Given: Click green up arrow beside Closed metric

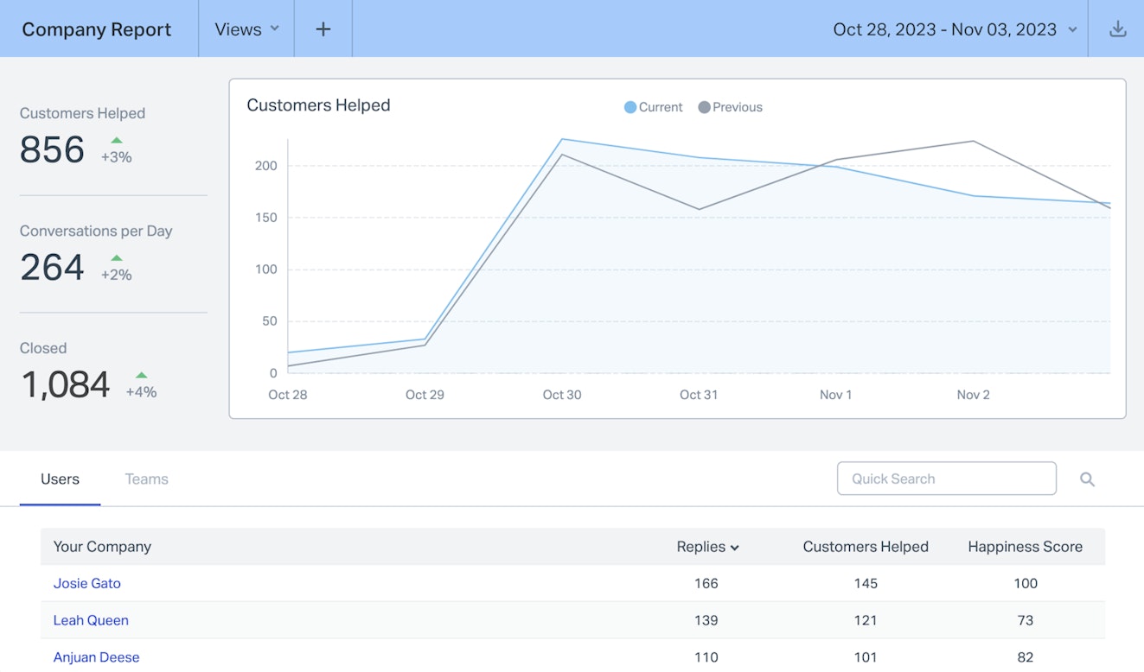Looking at the screenshot, I should point(141,375).
